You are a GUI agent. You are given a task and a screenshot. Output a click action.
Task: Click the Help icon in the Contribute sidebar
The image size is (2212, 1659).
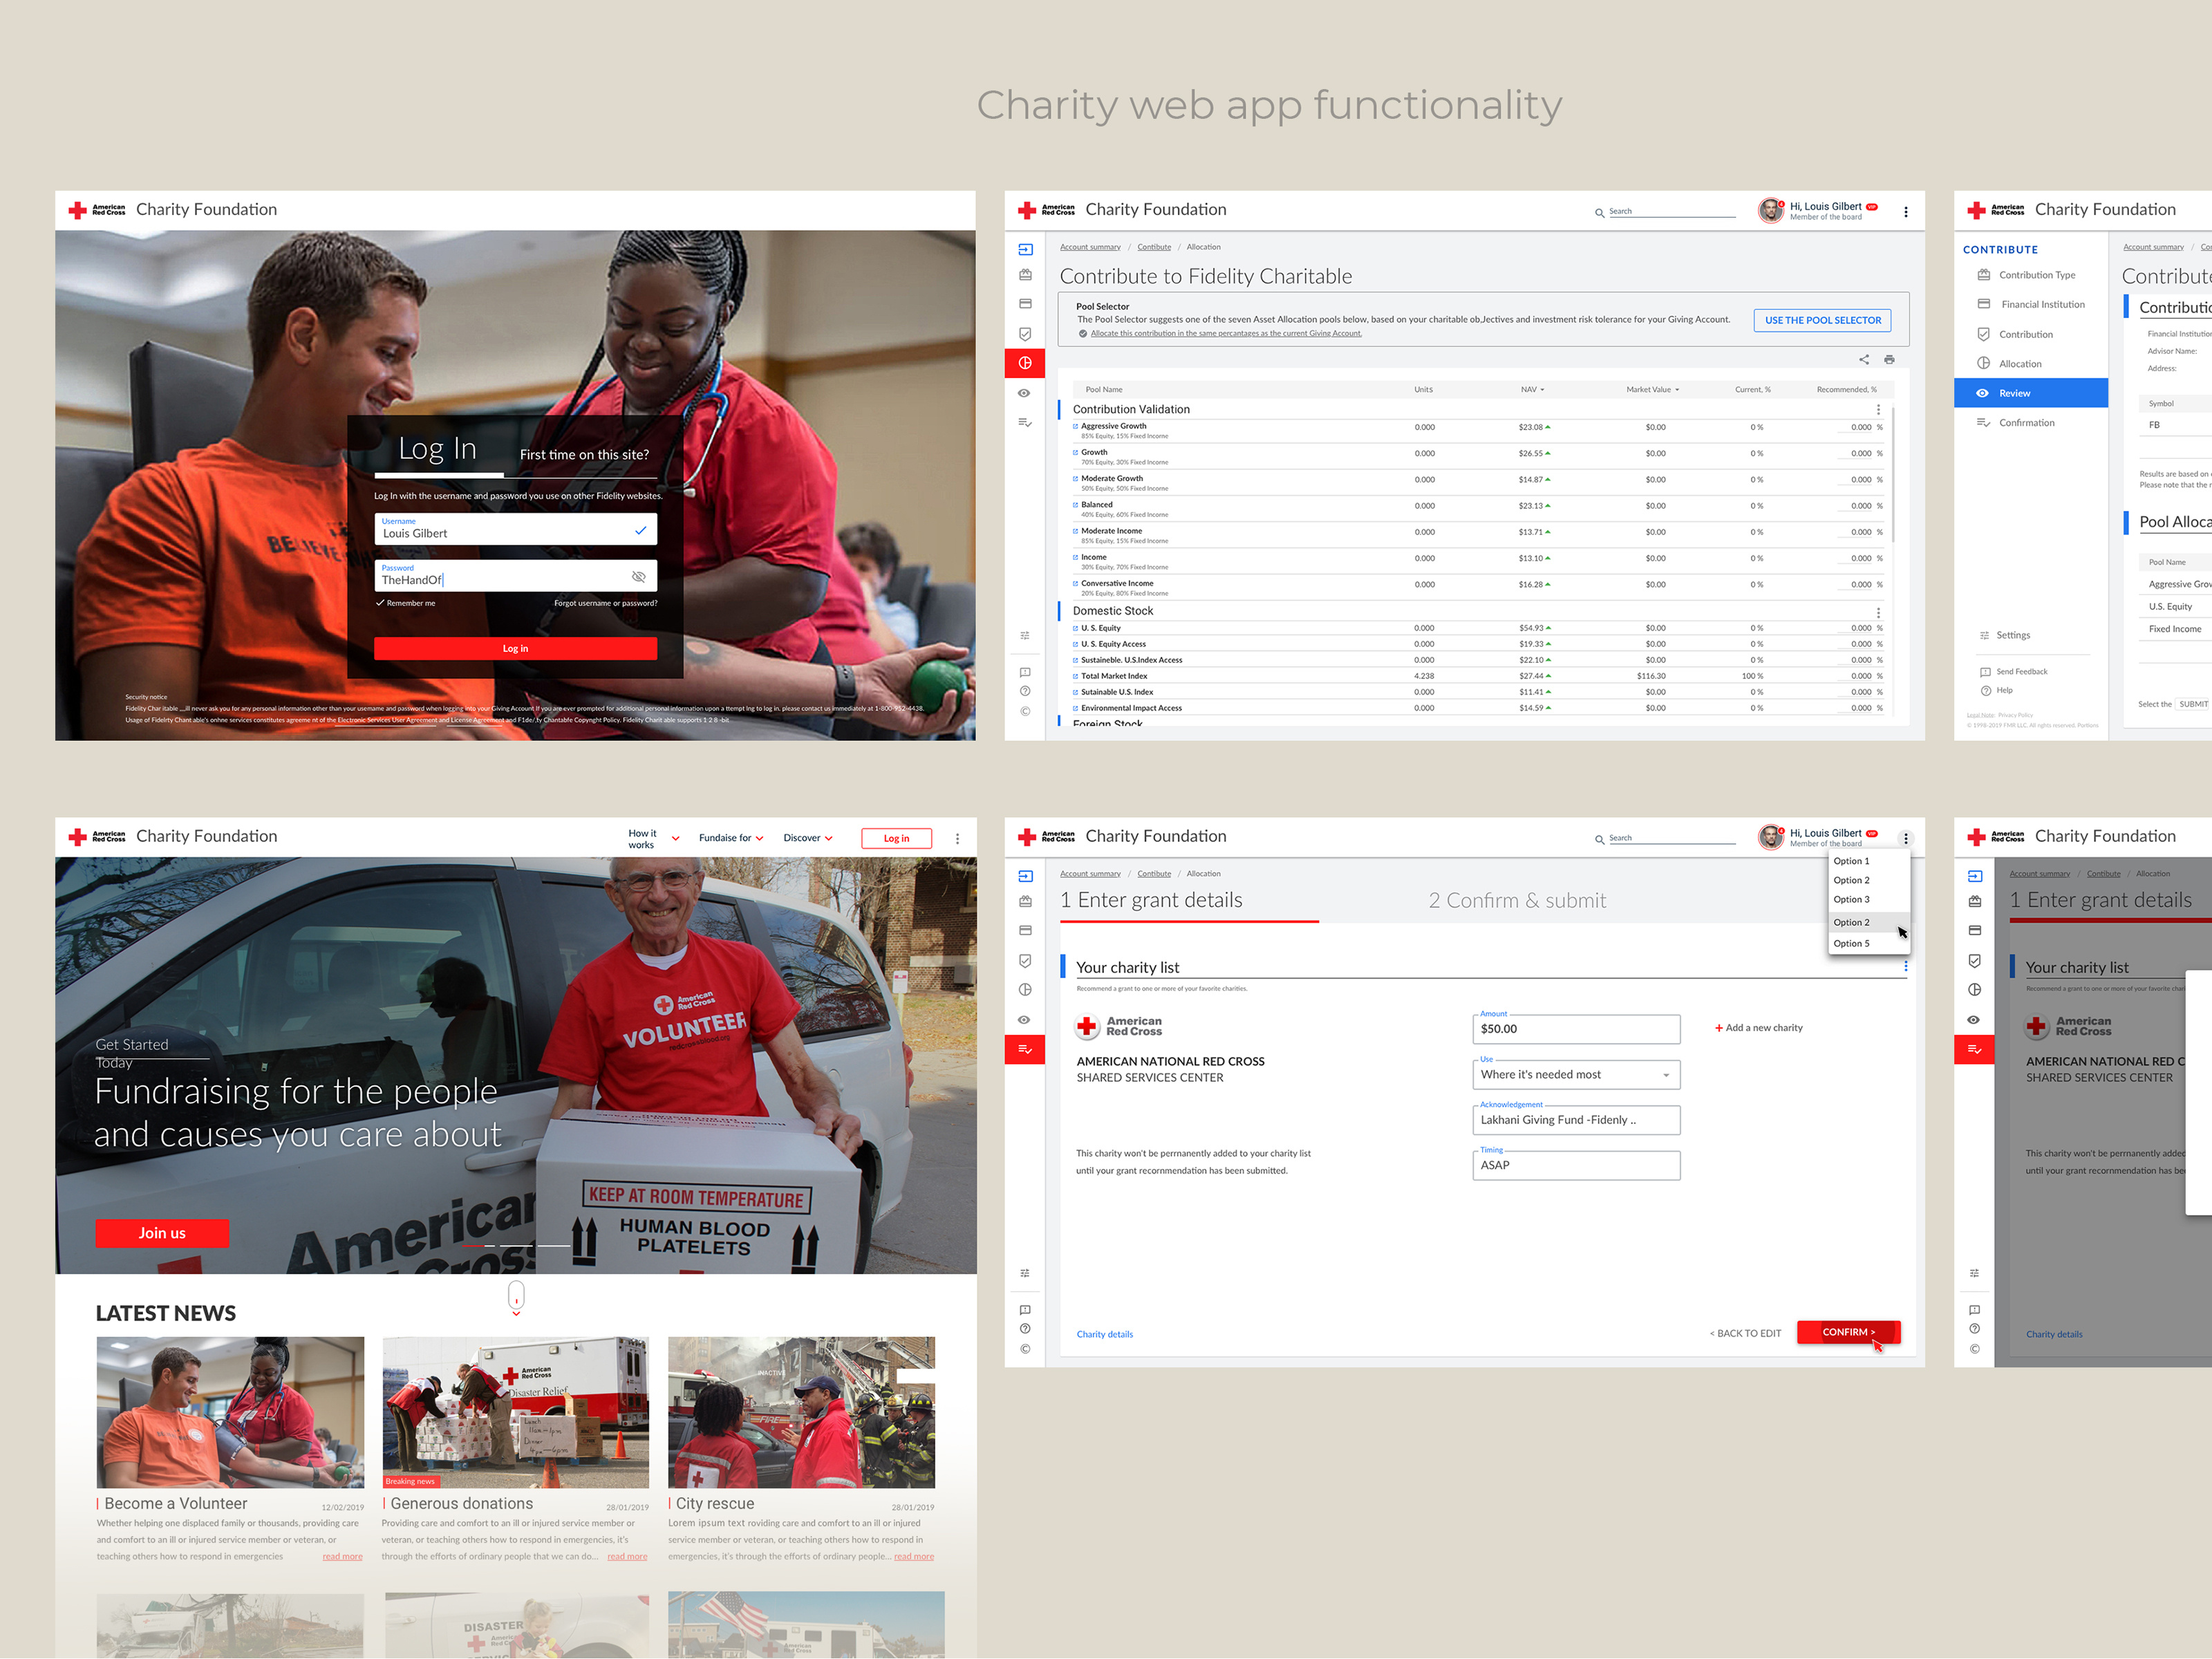coord(1985,691)
